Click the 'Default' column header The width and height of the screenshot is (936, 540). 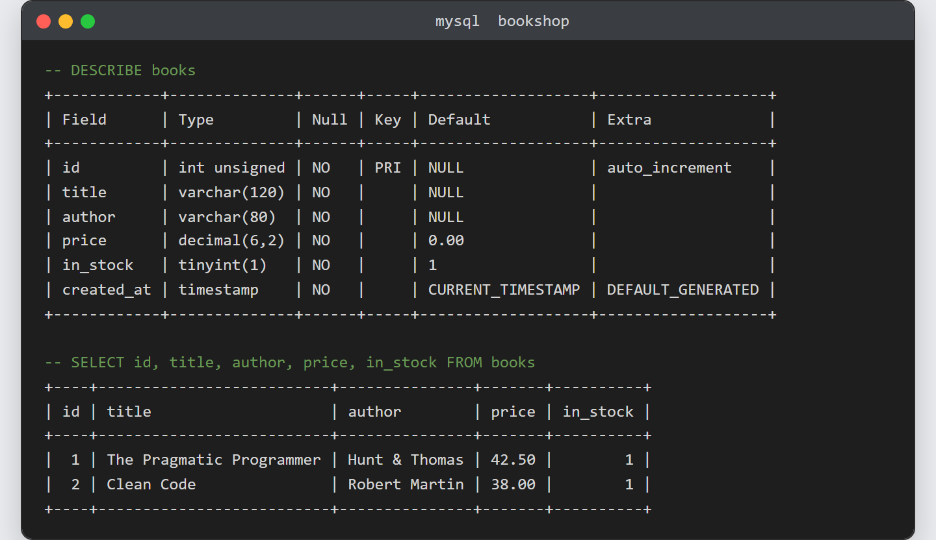point(459,119)
